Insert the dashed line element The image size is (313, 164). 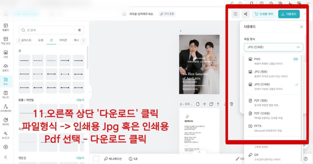tap(38, 60)
